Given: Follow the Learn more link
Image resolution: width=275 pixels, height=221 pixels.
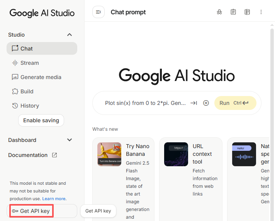Looking at the screenshot, I should [54, 199].
